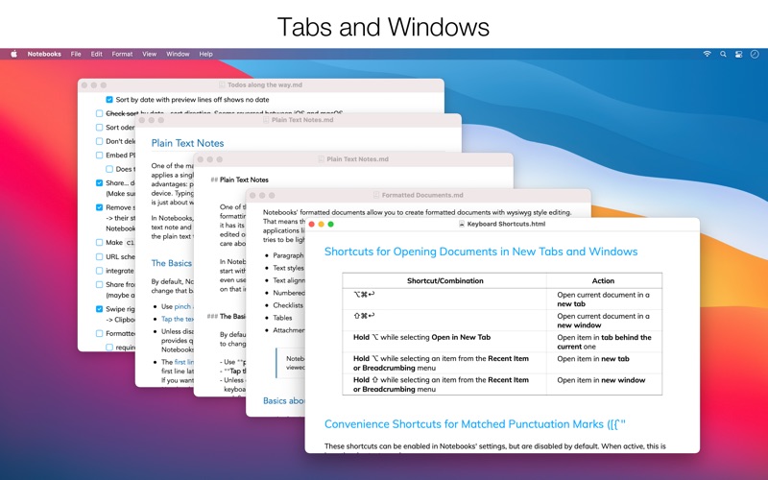
Task: Click 'Shortcuts for Opening Documents' heading
Action: pyautogui.click(x=481, y=252)
